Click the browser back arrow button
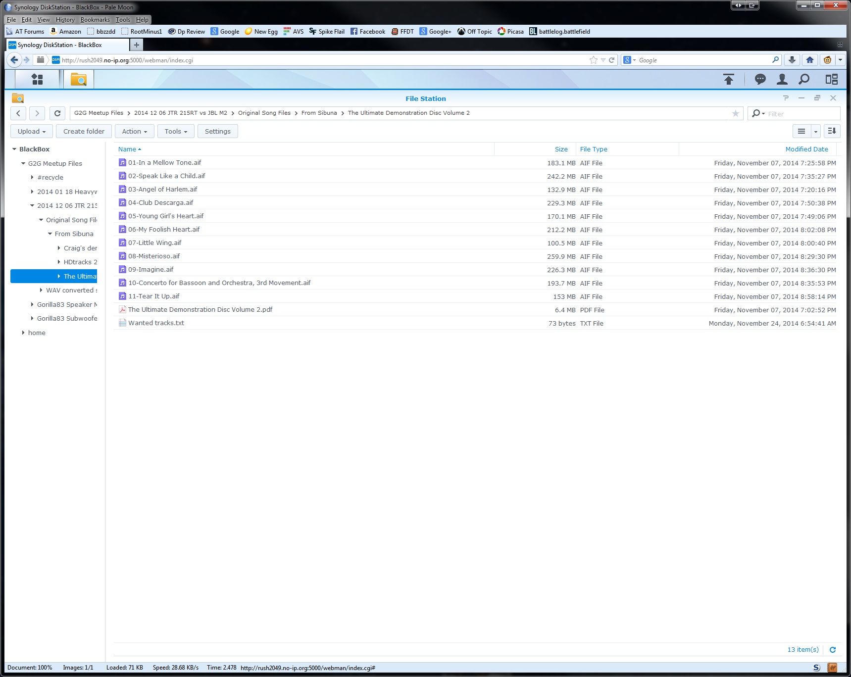The width and height of the screenshot is (851, 677). [14, 60]
